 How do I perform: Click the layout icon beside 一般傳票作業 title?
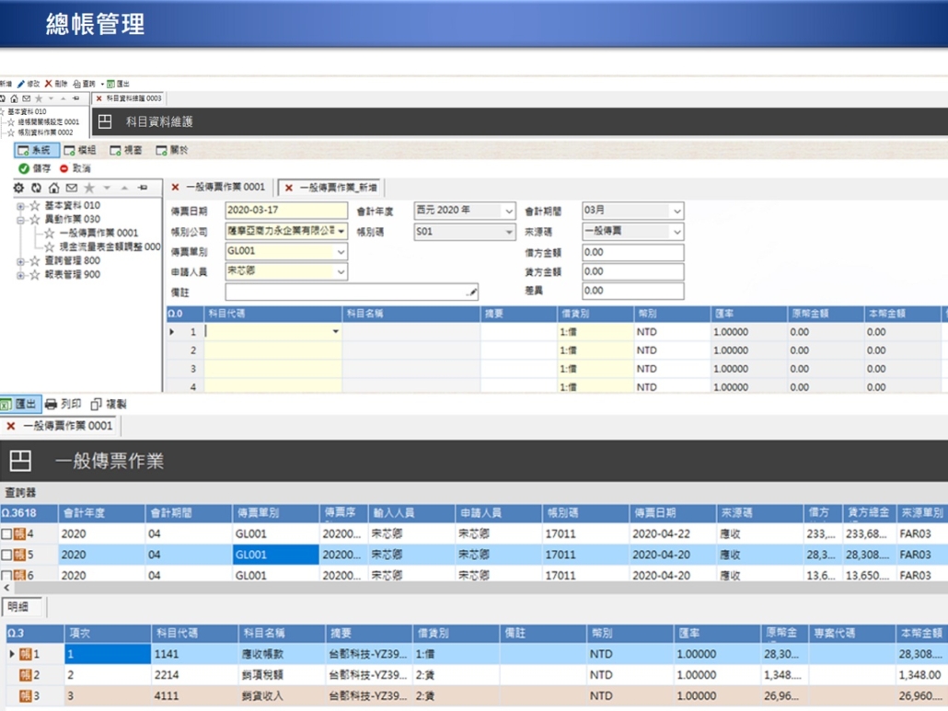click(20, 460)
